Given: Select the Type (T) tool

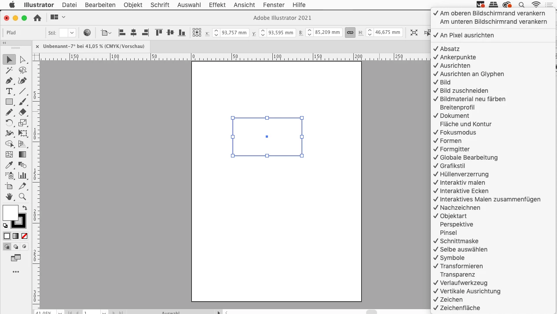Looking at the screenshot, I should point(9,91).
